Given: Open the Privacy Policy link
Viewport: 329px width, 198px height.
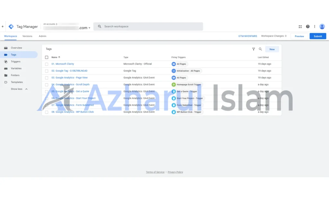Looking at the screenshot, I should 175,172.
